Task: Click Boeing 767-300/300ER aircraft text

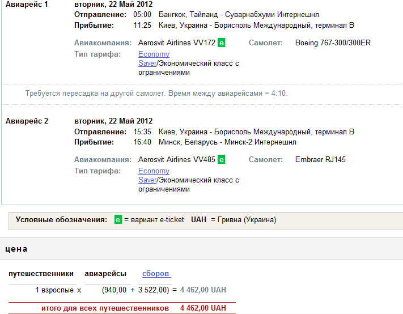Action: point(333,43)
